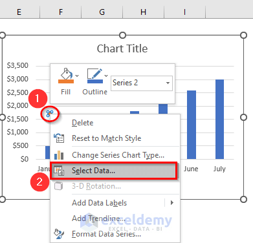The height and width of the screenshot is (243, 253).
Task: Click the July data bar
Action: pyautogui.click(x=219, y=120)
